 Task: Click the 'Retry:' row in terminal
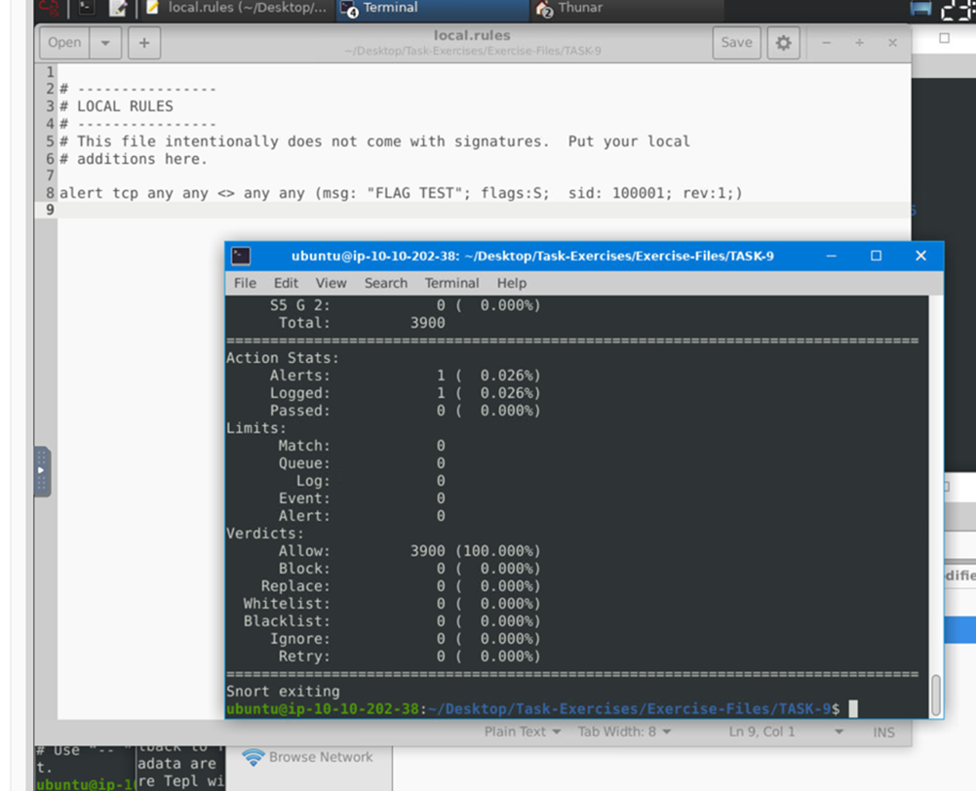click(x=409, y=656)
